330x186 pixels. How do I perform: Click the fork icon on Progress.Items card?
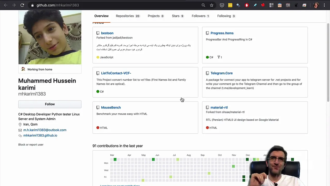point(219,57)
